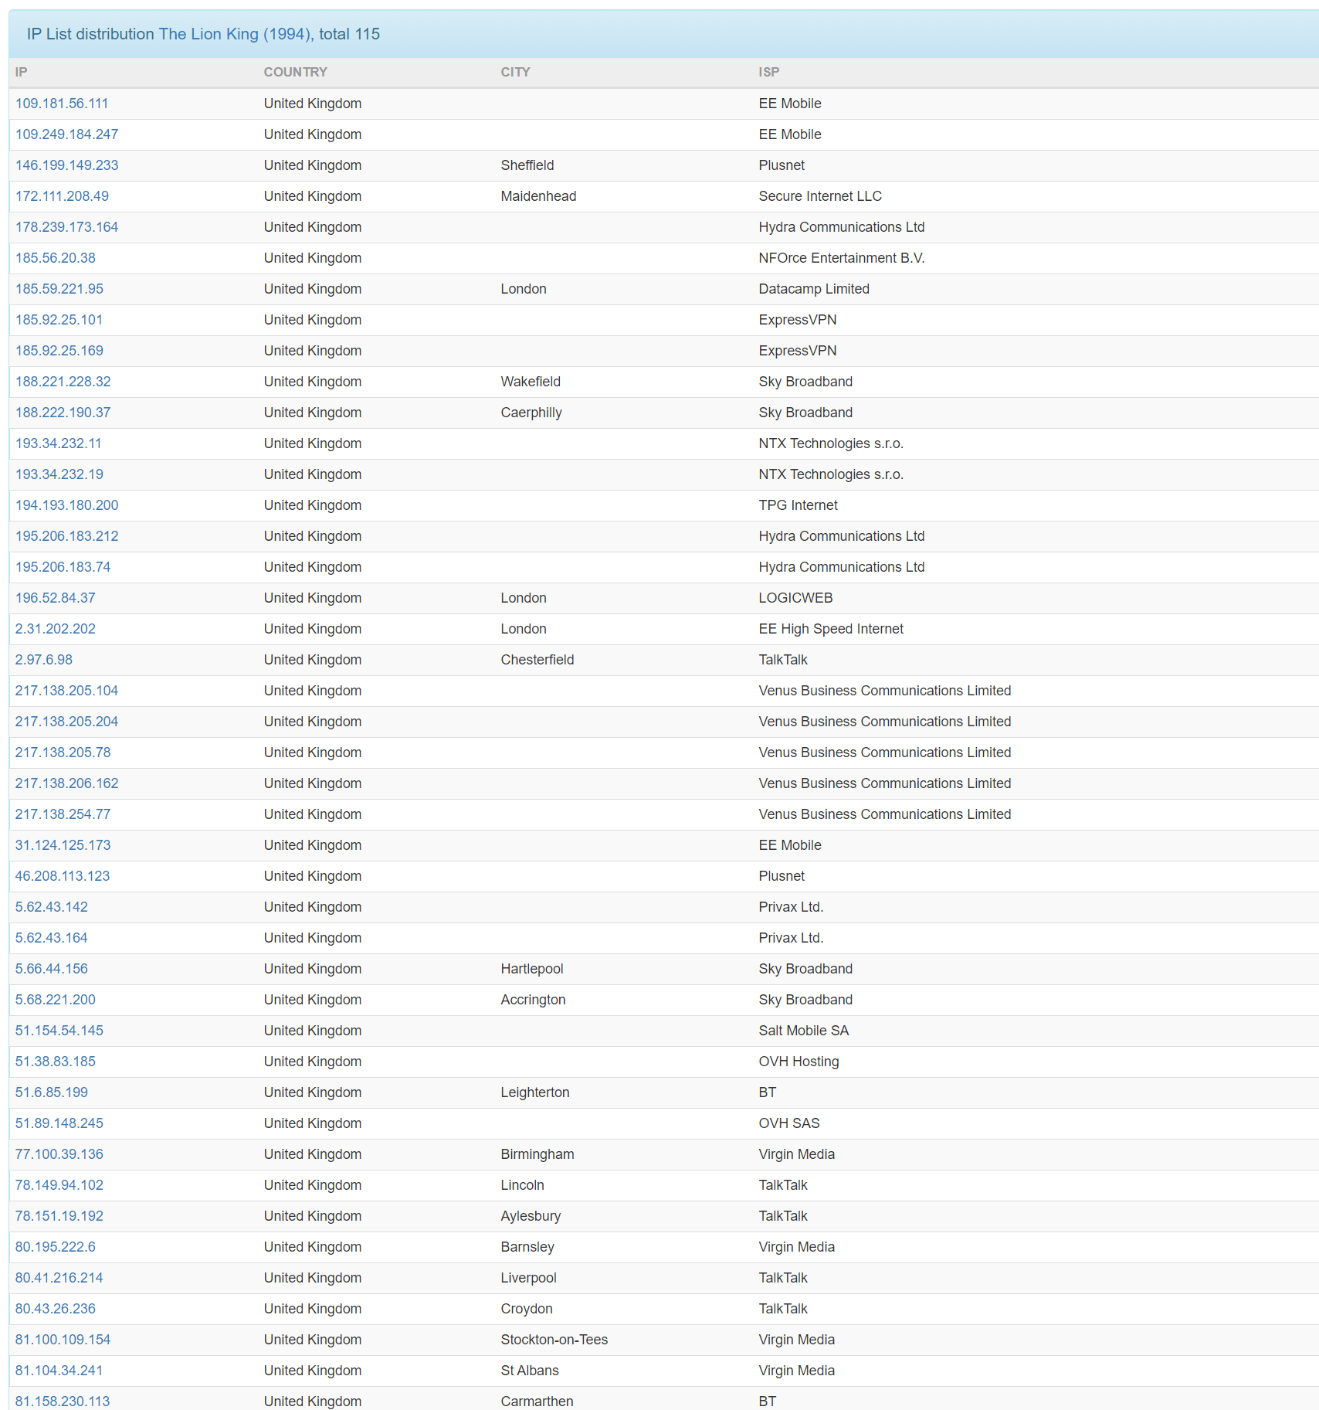Open IP 185.92.25.169
Image resolution: width=1319 pixels, height=1410 pixels.
[x=59, y=351]
